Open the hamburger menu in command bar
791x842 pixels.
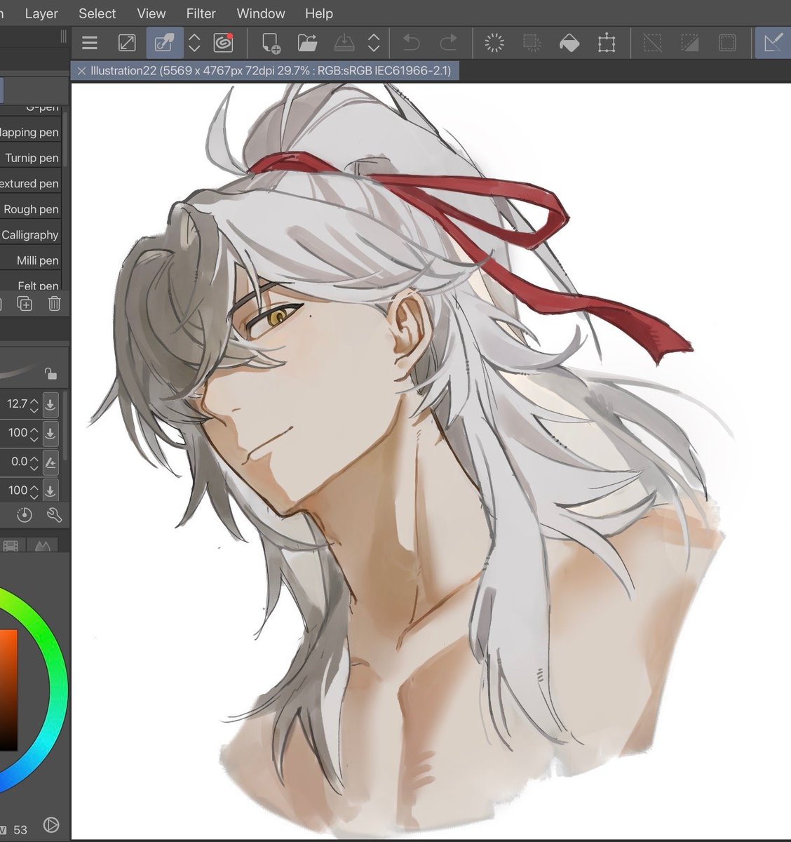pos(89,44)
